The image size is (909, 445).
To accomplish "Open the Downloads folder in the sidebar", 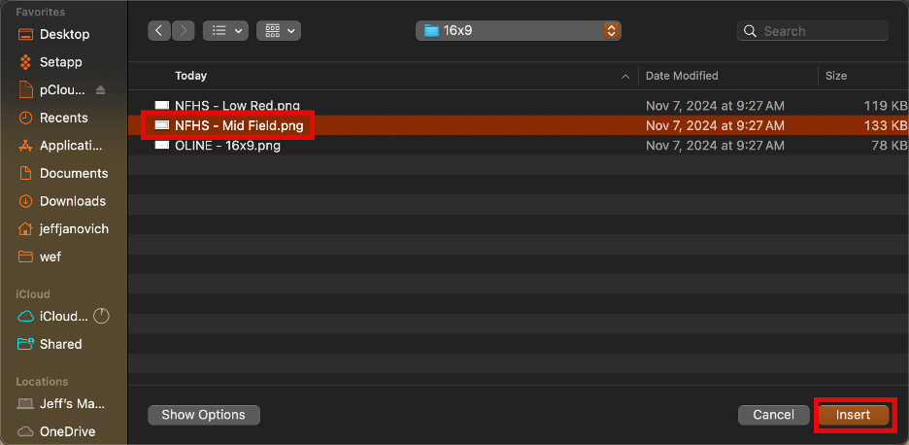I will tap(62, 201).
